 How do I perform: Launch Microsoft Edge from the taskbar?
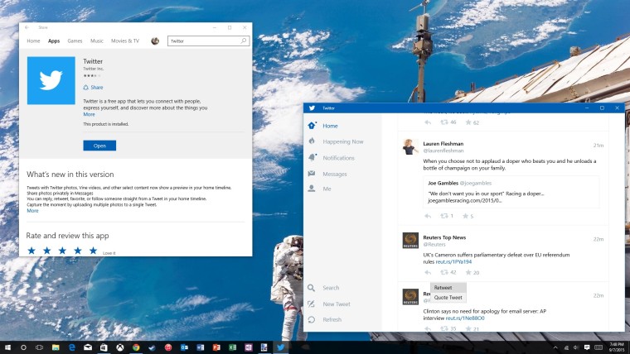tap(72, 347)
